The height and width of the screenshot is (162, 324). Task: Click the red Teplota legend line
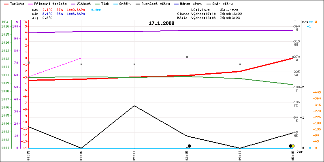click(5, 3)
